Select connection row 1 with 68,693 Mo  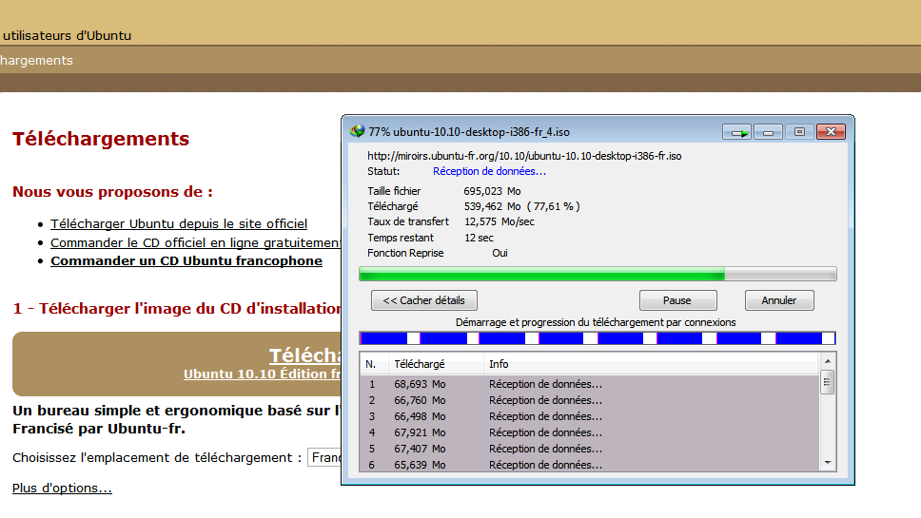point(589,384)
